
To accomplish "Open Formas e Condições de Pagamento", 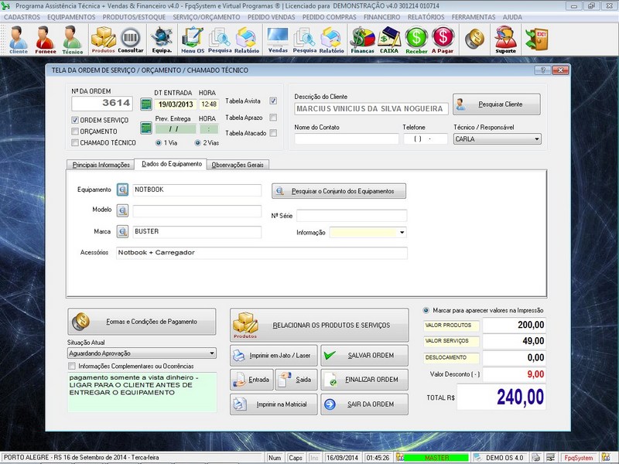I will (x=142, y=322).
